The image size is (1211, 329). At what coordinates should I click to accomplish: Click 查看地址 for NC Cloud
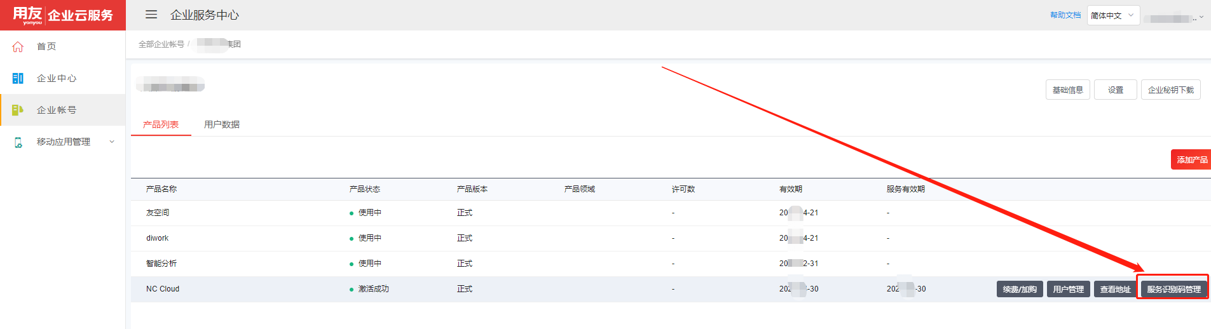[x=1116, y=289]
